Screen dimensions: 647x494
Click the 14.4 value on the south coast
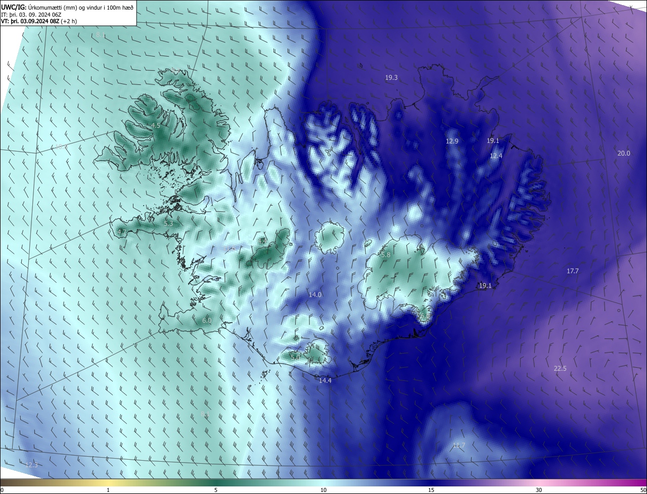[x=325, y=381]
